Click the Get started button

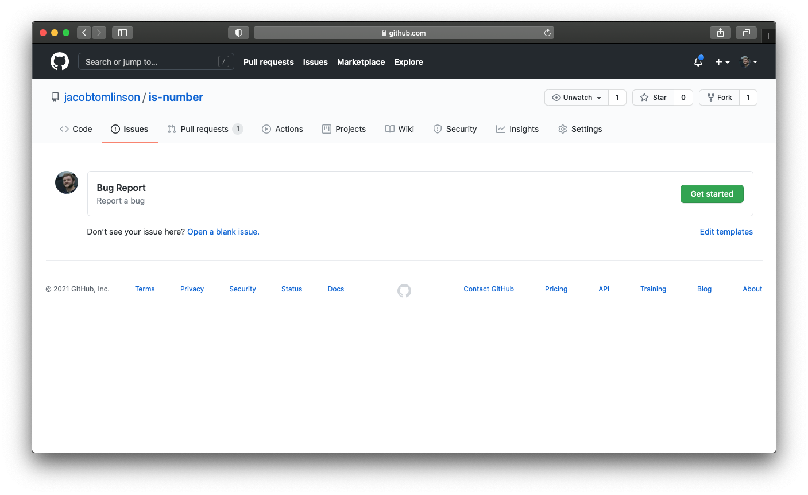[x=712, y=193]
